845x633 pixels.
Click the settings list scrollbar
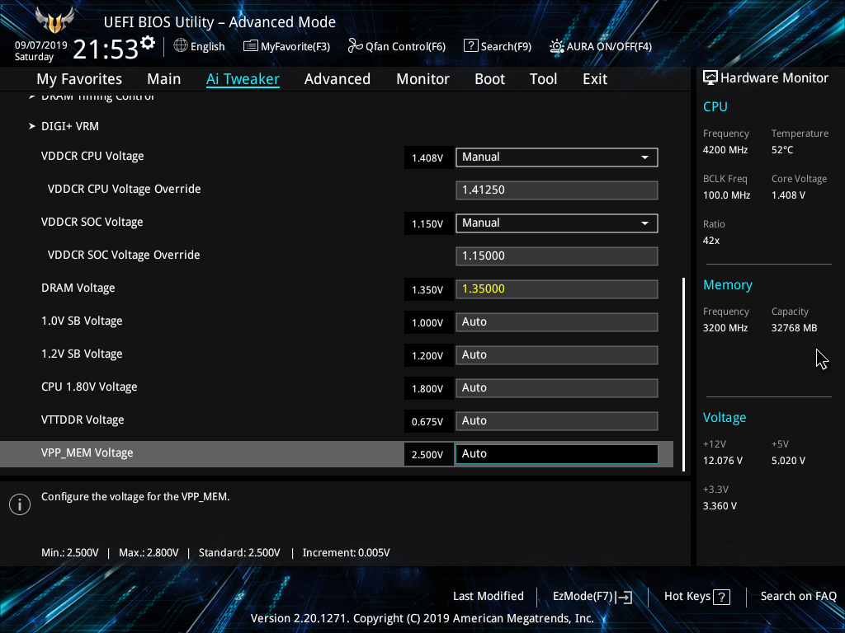tap(684, 375)
